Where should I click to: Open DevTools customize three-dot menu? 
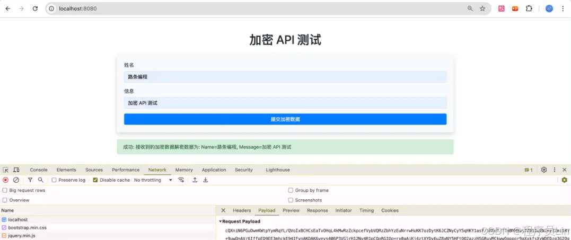coord(555,170)
